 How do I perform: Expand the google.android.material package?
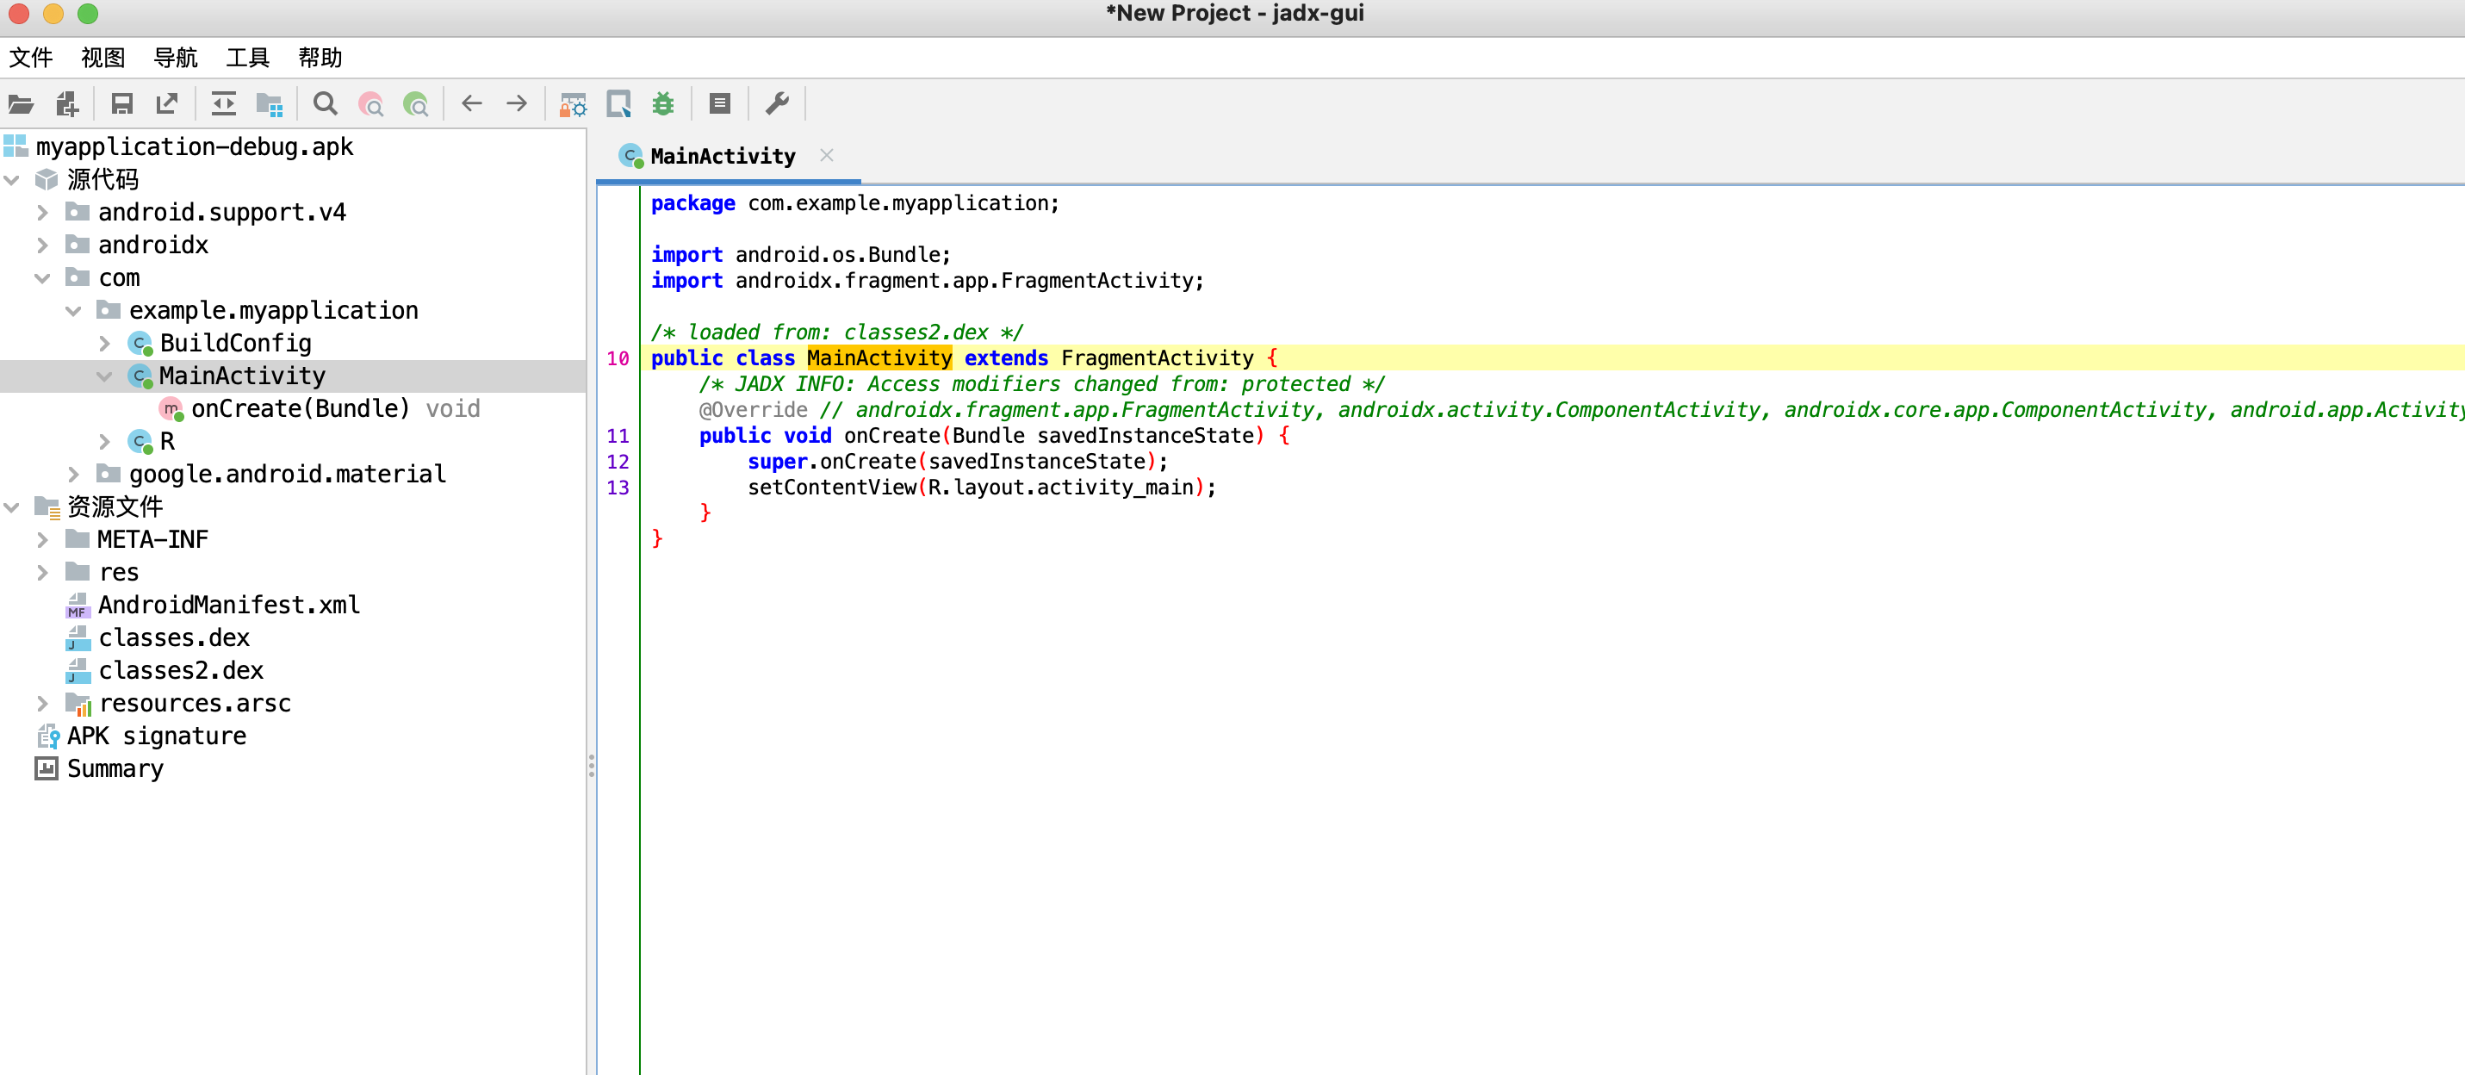coord(74,474)
